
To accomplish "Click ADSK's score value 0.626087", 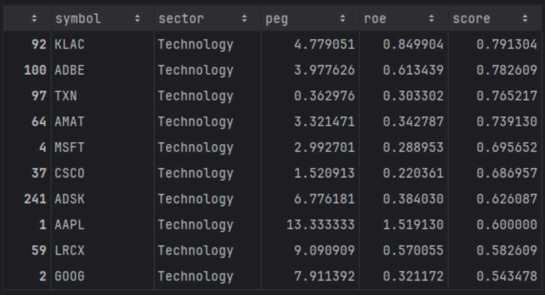I will [x=506, y=199].
